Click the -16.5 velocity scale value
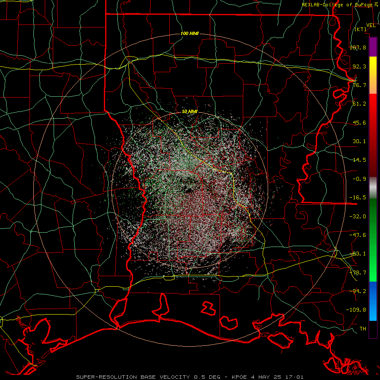The image size is (380, 380). pyautogui.click(x=358, y=198)
